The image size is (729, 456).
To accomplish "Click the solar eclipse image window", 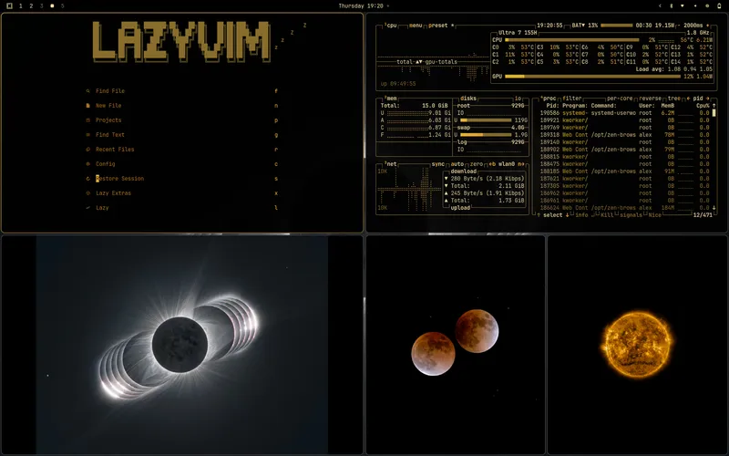I will point(181,345).
